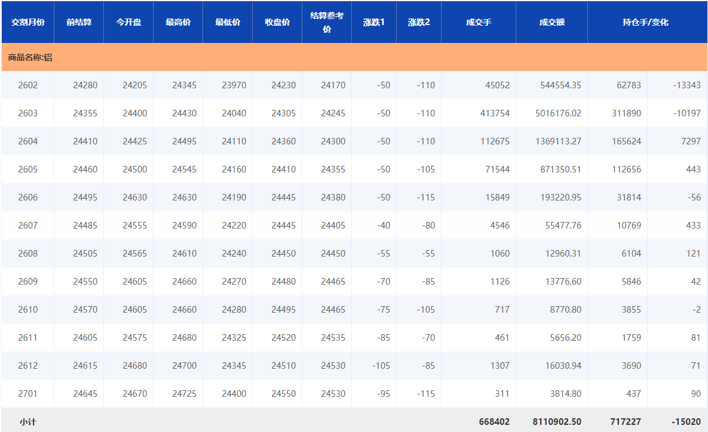Image resolution: width=708 pixels, height=432 pixels.
Task: Select the 今开盘 column header
Action: click(x=128, y=22)
